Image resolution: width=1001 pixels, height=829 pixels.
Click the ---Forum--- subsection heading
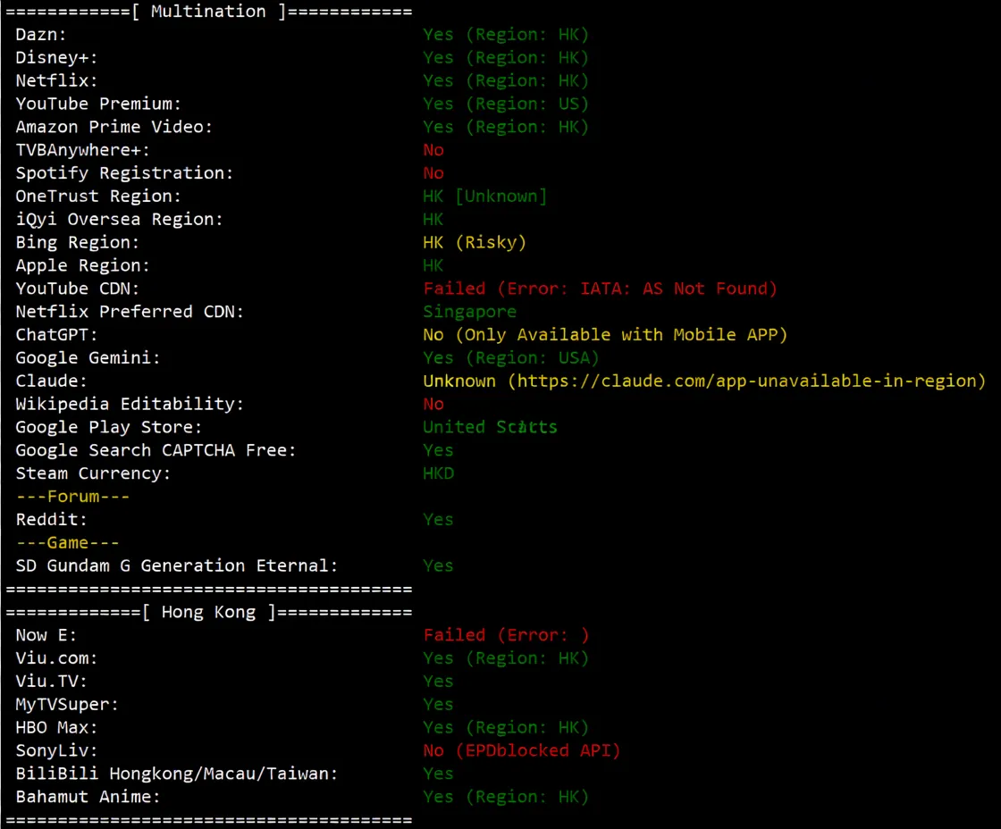73,497
